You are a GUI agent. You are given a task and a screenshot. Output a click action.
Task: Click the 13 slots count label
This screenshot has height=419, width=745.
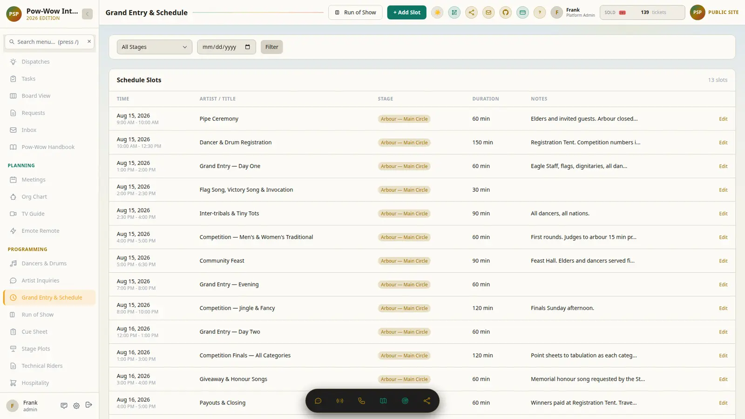pyautogui.click(x=718, y=80)
